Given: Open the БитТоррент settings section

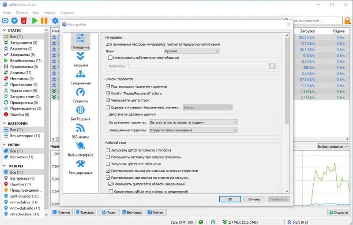Looking at the screenshot, I should point(80,113).
